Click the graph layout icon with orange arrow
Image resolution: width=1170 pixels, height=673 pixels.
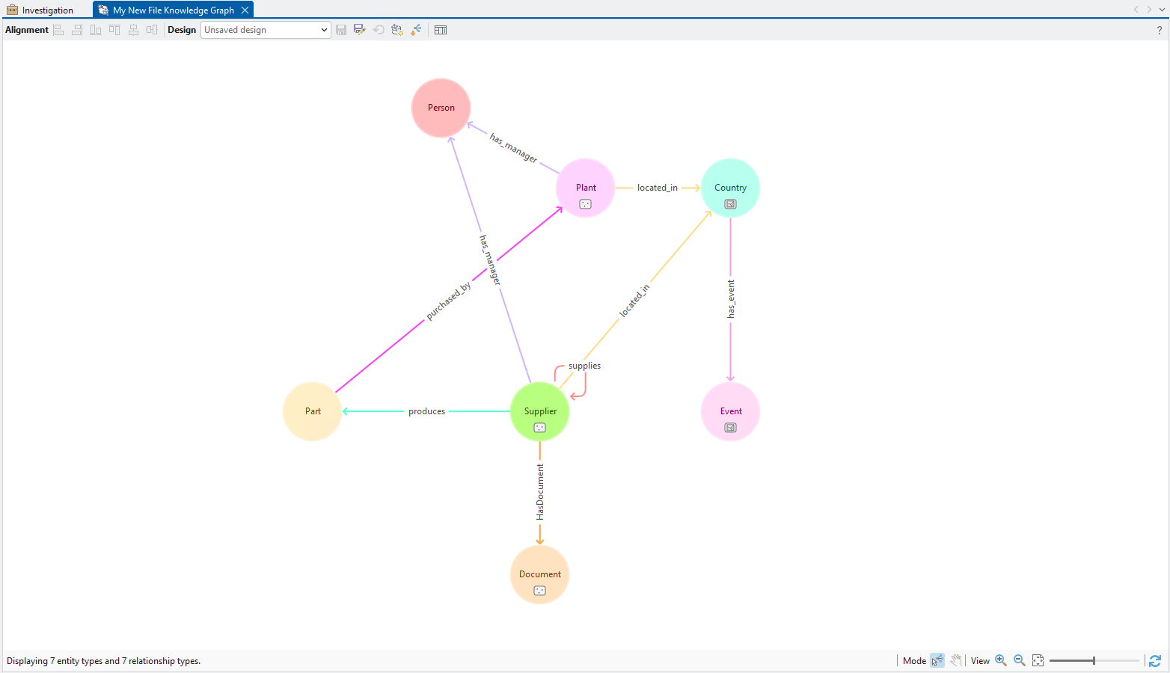pos(416,30)
